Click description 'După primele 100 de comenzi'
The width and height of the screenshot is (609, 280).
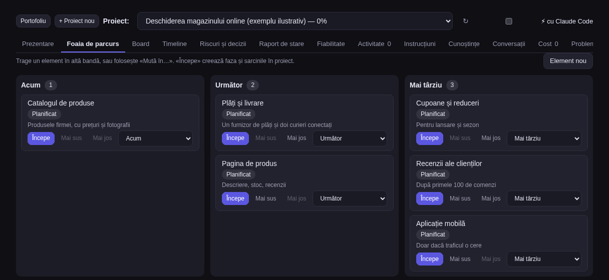pos(456,185)
